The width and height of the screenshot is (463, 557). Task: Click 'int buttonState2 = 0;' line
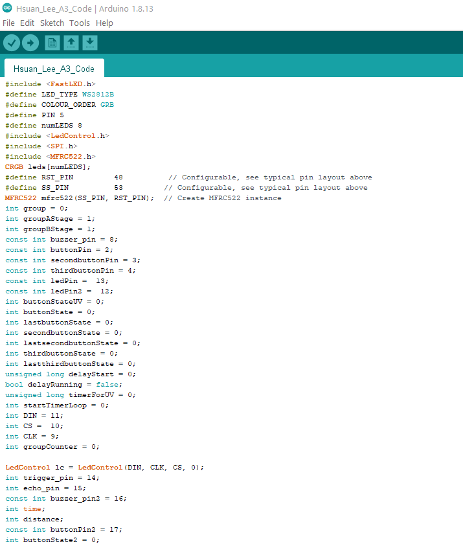[x=52, y=540]
